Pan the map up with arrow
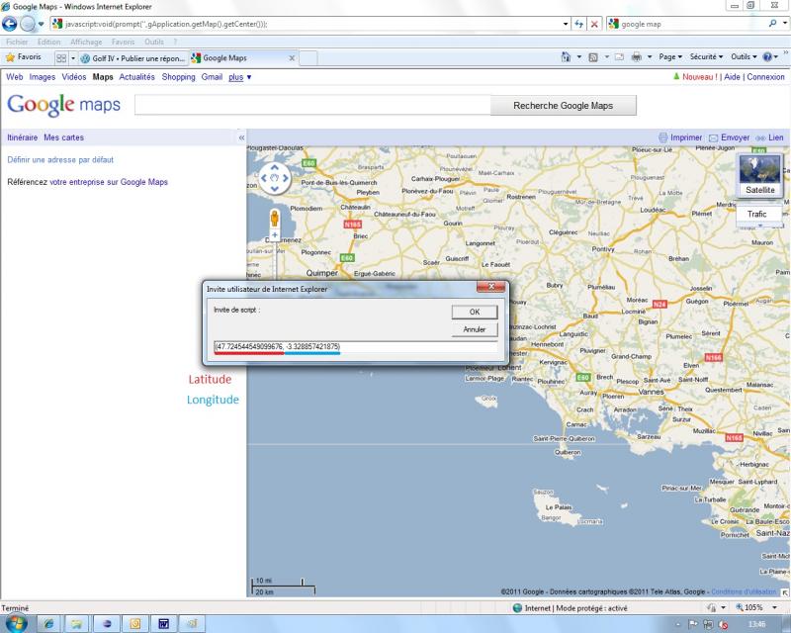The height and width of the screenshot is (633, 791). point(275,167)
